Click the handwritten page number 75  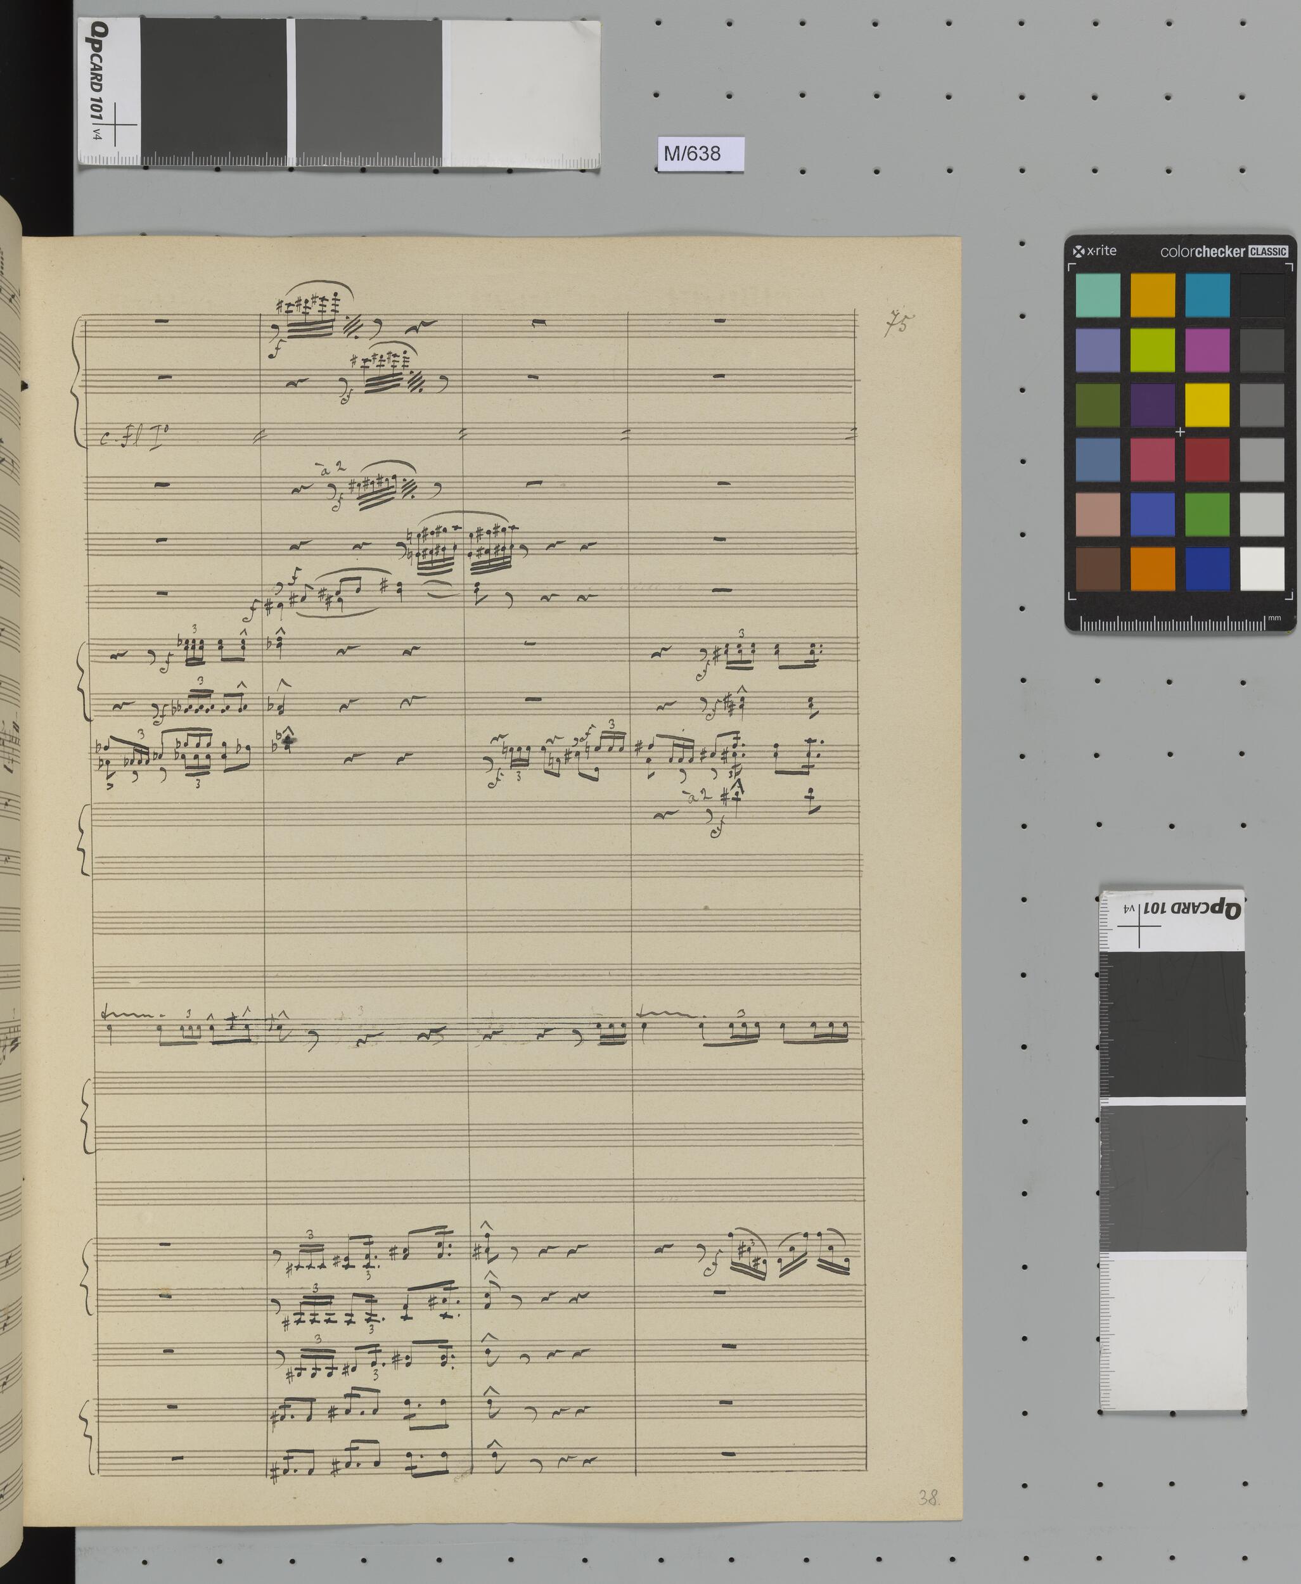(x=899, y=323)
